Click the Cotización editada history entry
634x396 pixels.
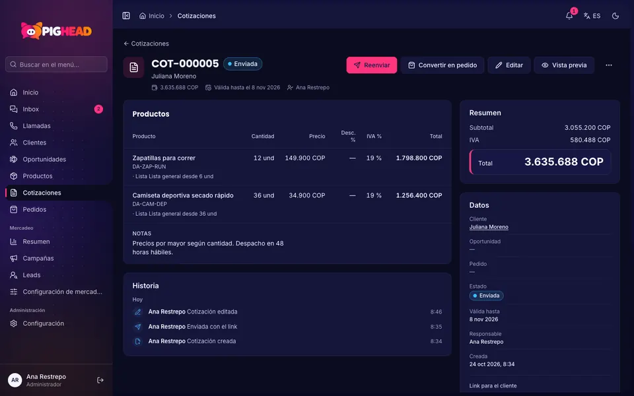coord(287,312)
